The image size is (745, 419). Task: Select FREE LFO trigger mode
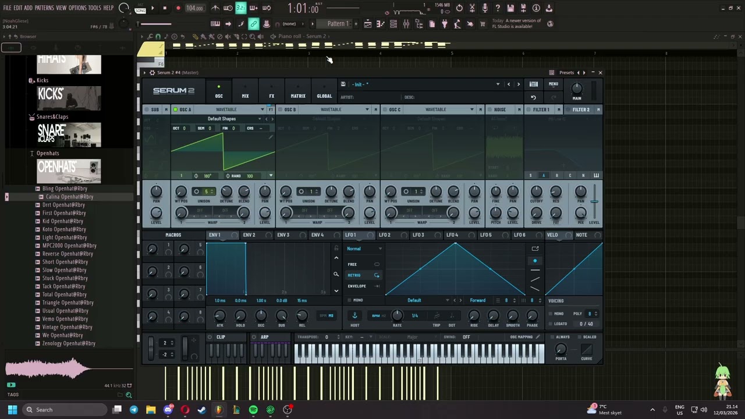[364, 264]
